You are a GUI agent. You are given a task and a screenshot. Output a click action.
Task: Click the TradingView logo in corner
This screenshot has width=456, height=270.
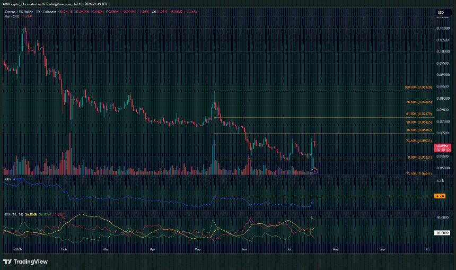pos(25,262)
